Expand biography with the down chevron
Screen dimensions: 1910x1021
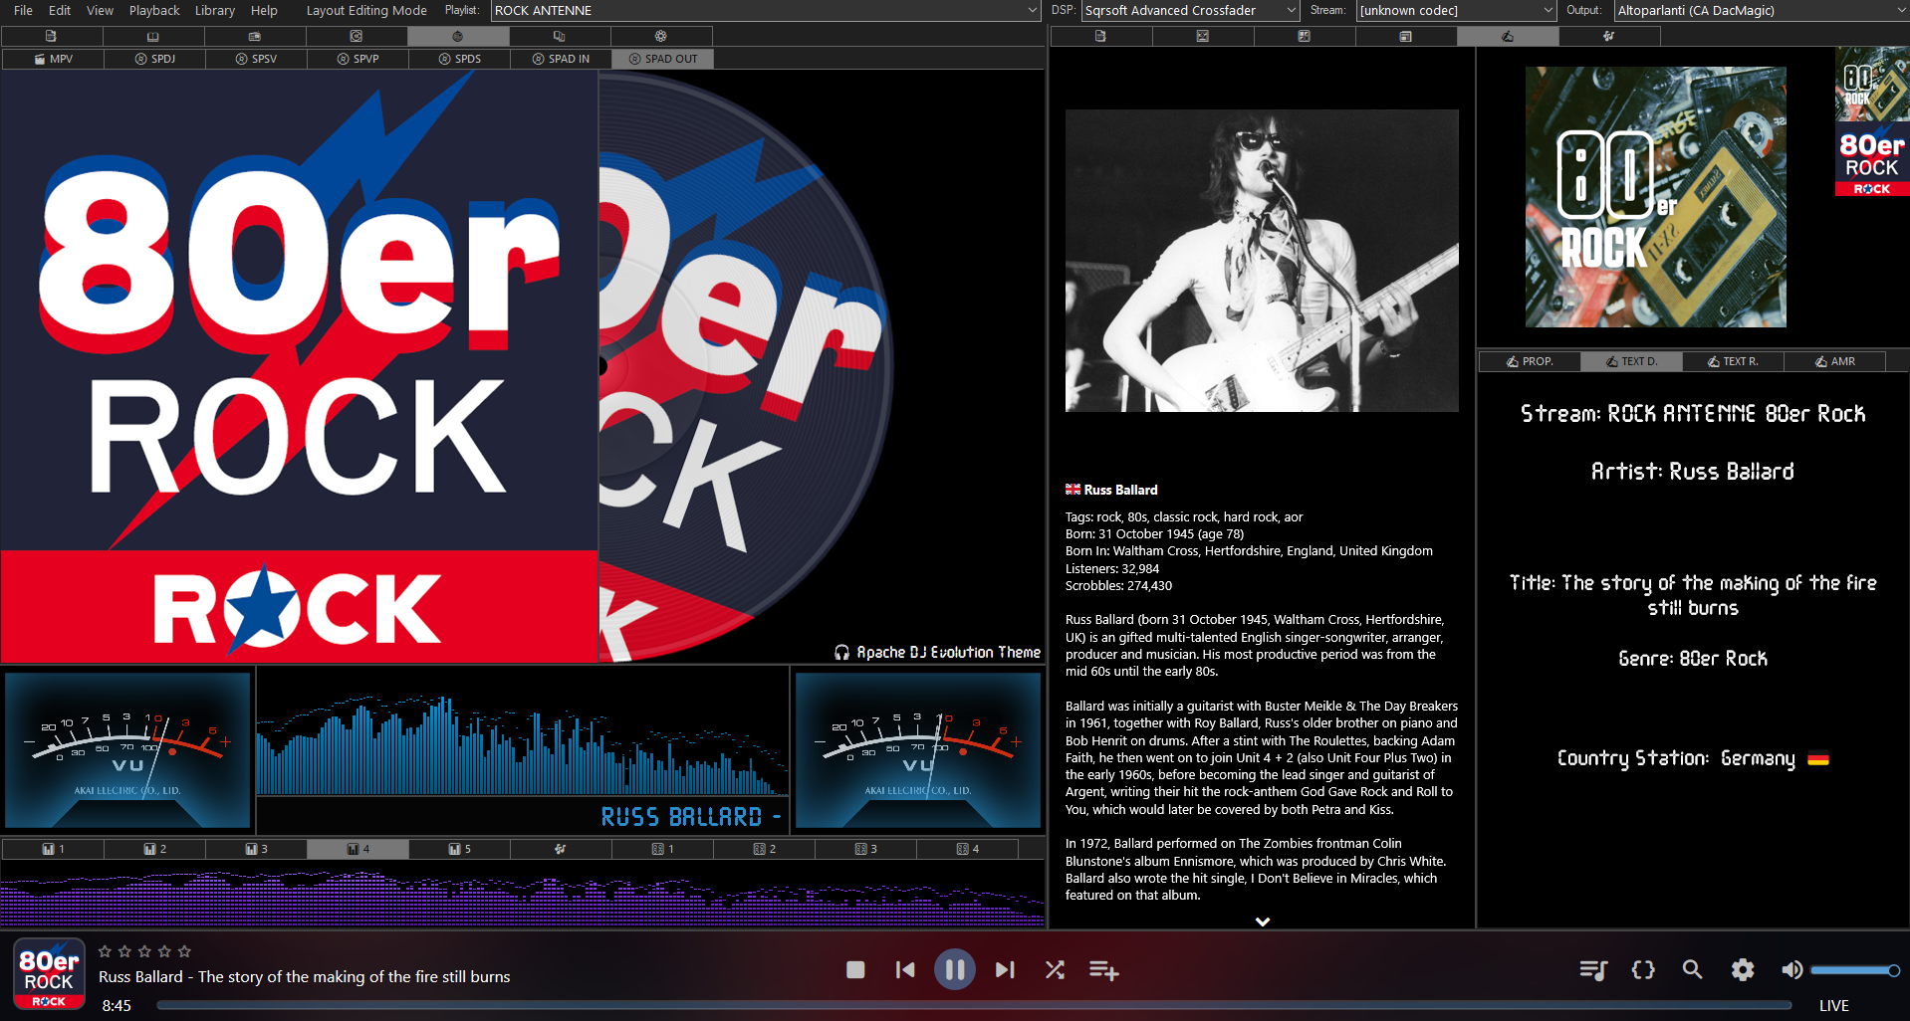pyautogui.click(x=1263, y=921)
